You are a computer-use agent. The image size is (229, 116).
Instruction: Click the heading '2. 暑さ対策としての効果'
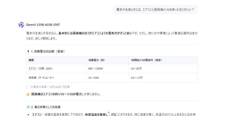46,107
